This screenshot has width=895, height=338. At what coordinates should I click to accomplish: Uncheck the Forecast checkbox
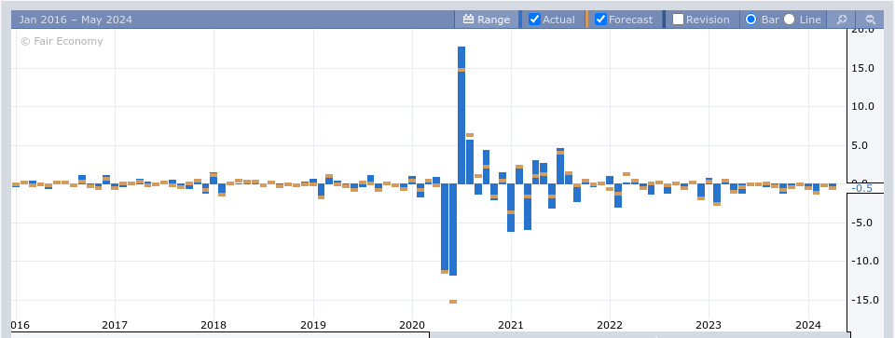[x=600, y=20]
